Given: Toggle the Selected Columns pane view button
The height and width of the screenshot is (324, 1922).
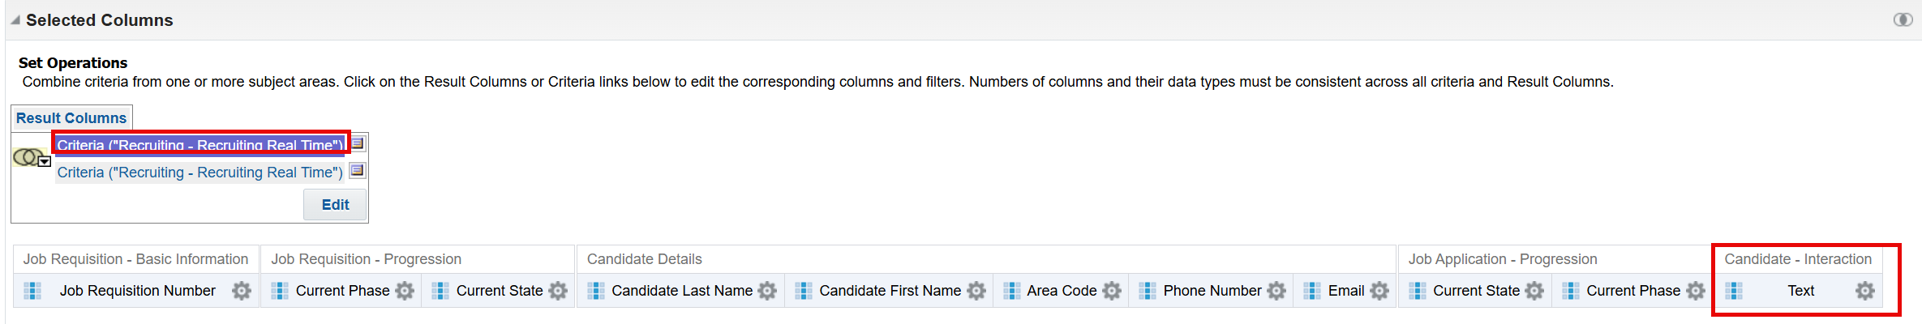Looking at the screenshot, I should [1903, 19].
